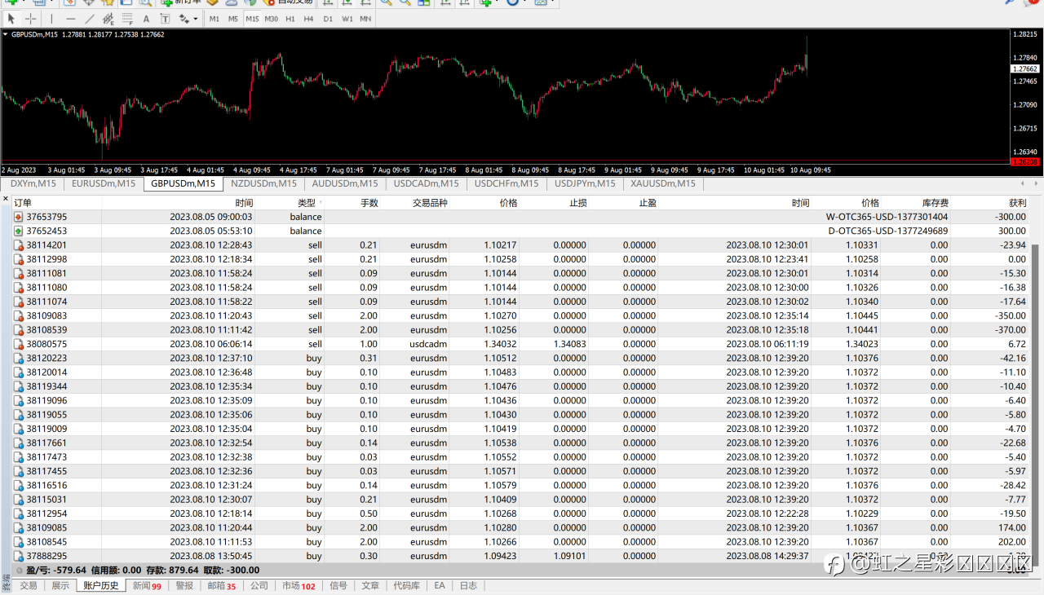Click the text 'A' annotation tool
1044x595 pixels.
pos(146,19)
